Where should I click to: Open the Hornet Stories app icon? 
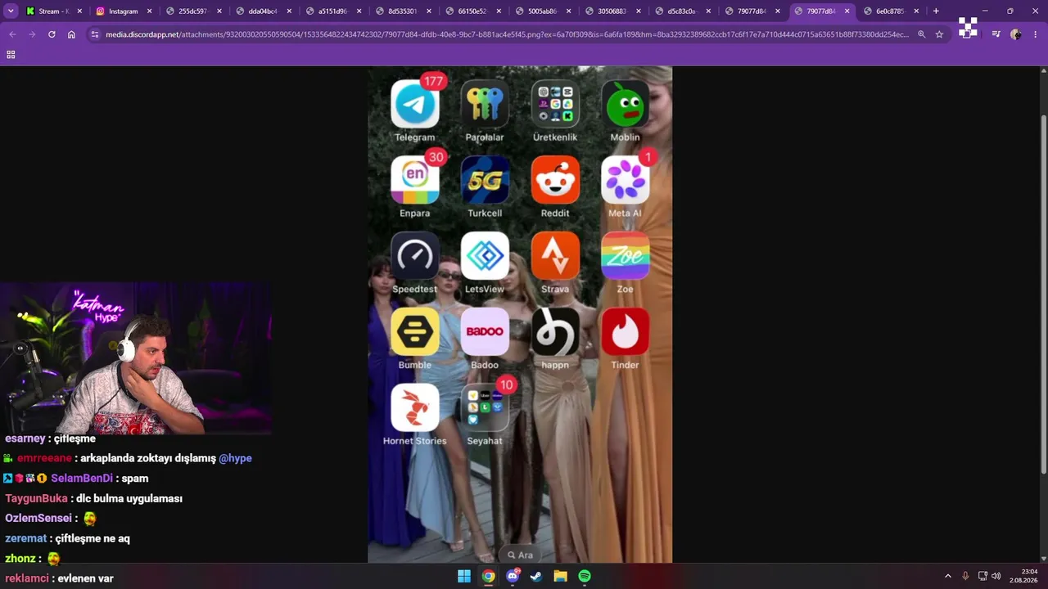tap(415, 407)
